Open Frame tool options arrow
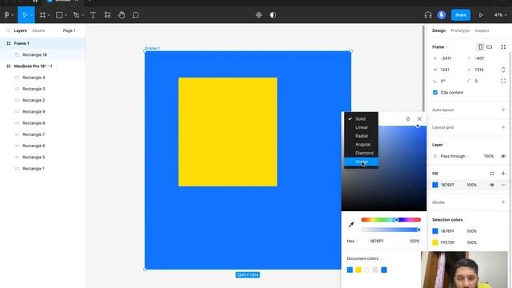 tap(49, 15)
